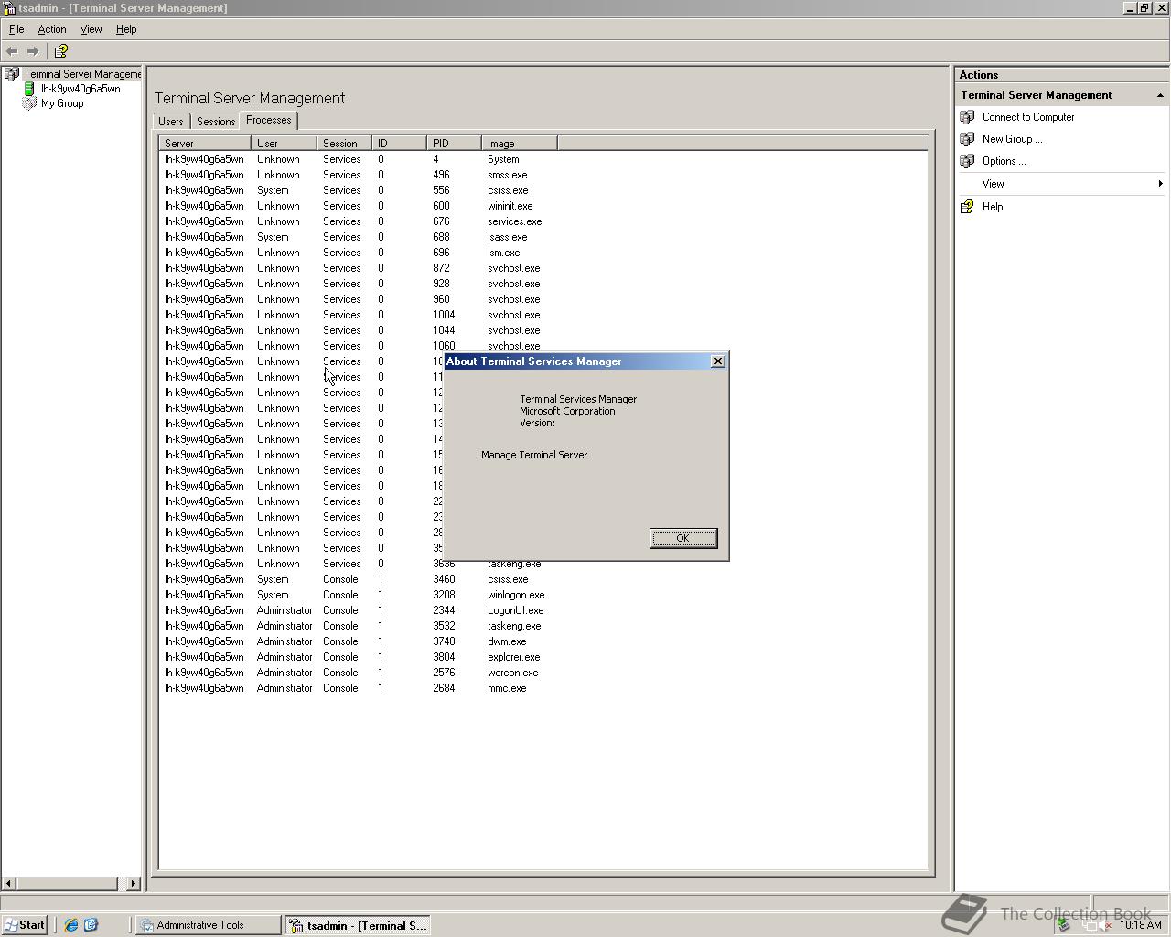This screenshot has width=1171, height=937.
Task: Click the Back arrow toolbar icon
Action: (12, 51)
